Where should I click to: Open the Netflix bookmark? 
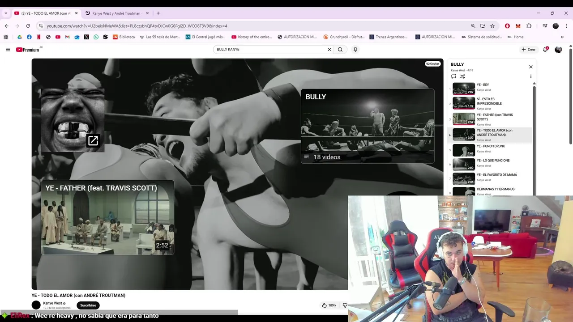[39, 37]
